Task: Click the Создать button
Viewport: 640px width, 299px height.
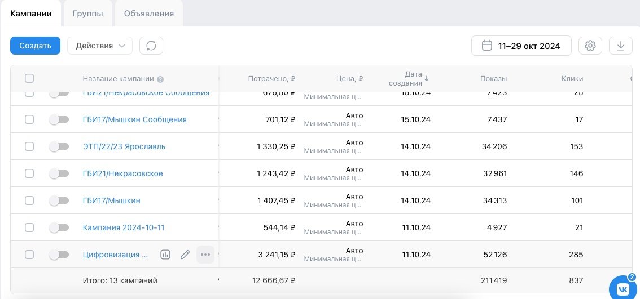Action: tap(35, 46)
